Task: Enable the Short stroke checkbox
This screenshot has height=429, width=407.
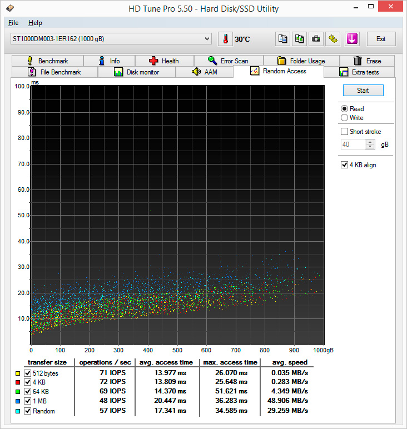Action: point(345,132)
